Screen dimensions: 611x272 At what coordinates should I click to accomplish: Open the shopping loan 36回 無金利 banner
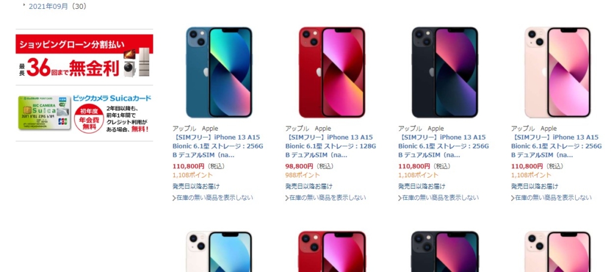(x=84, y=56)
